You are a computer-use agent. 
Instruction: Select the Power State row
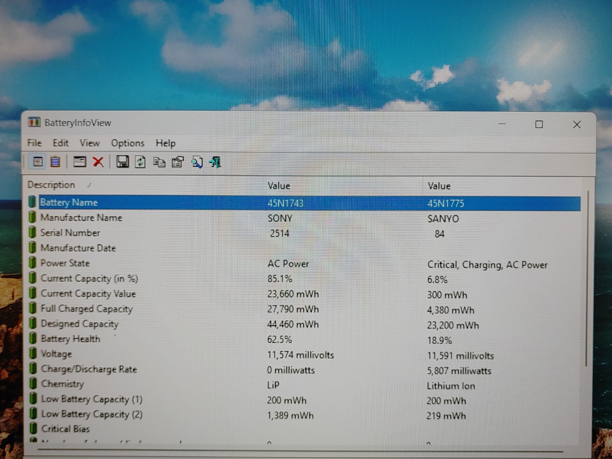coord(127,263)
